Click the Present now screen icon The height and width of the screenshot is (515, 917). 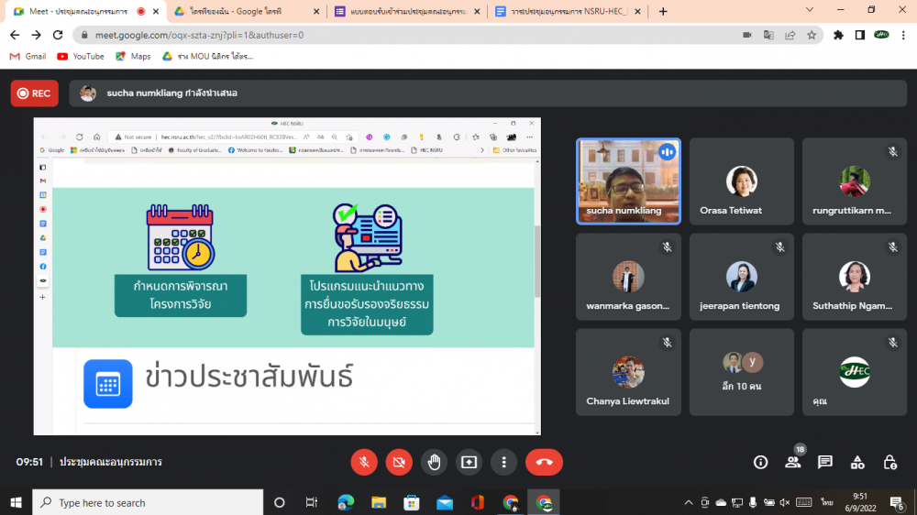coord(470,462)
